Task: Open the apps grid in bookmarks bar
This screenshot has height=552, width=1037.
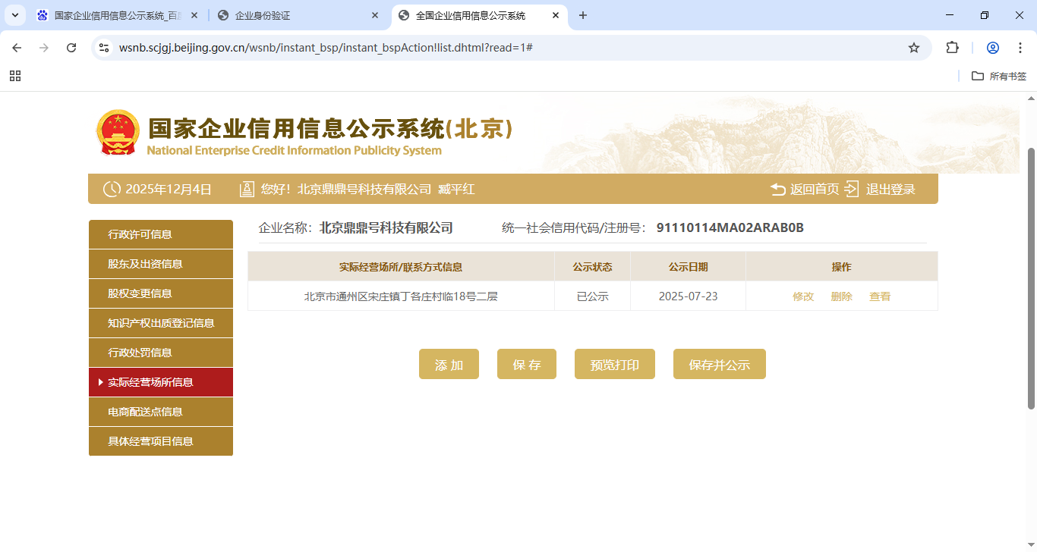Action: tap(15, 76)
